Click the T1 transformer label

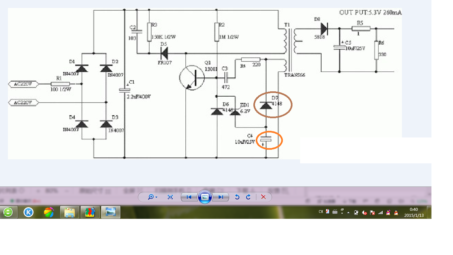pyautogui.click(x=287, y=25)
